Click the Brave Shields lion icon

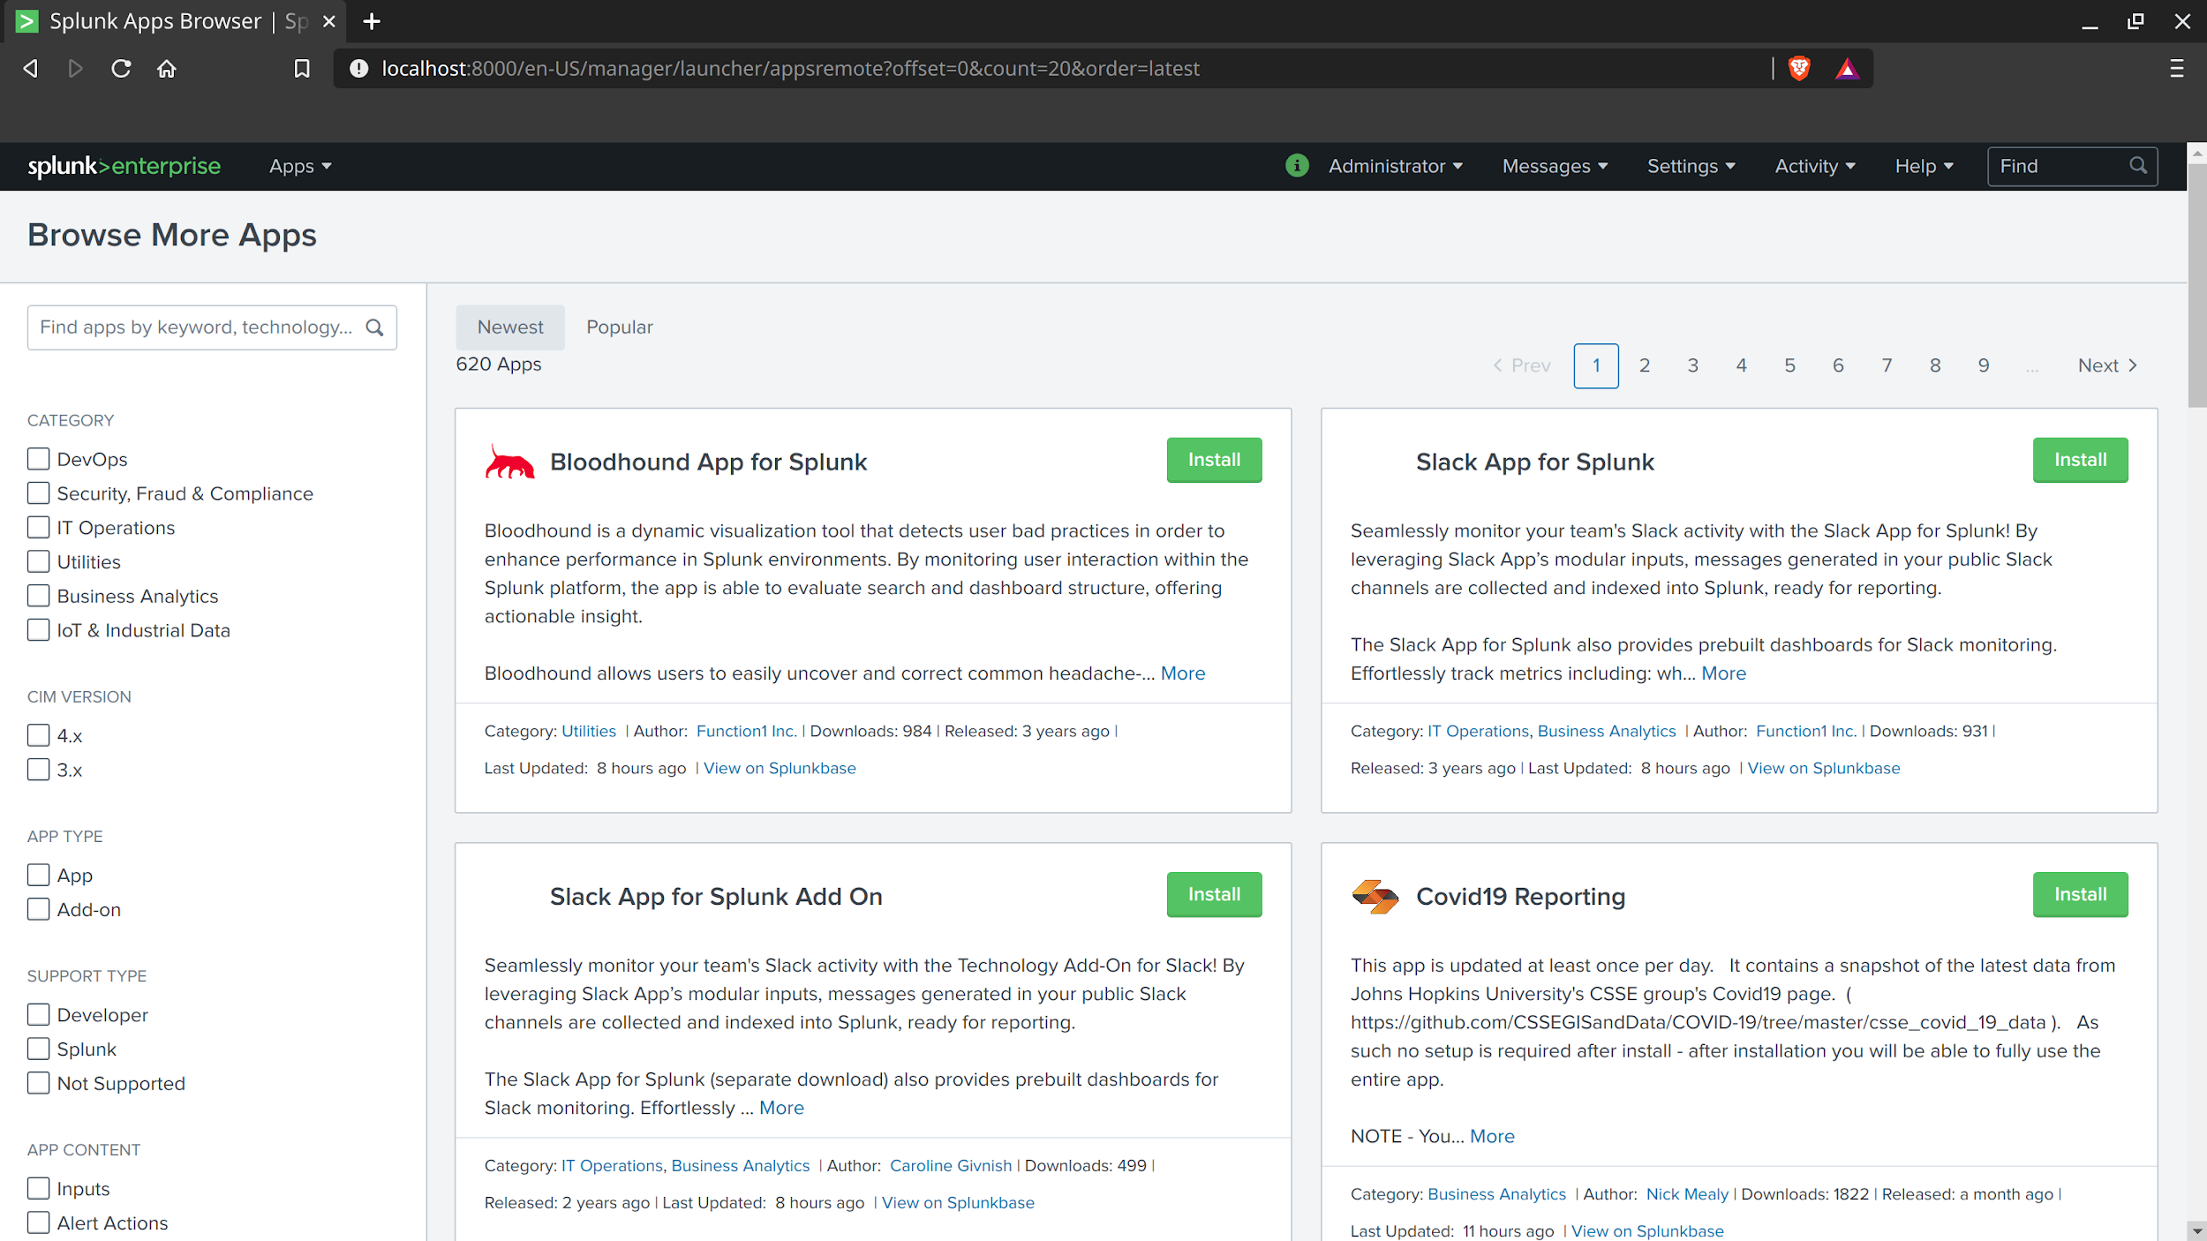[x=1798, y=69]
